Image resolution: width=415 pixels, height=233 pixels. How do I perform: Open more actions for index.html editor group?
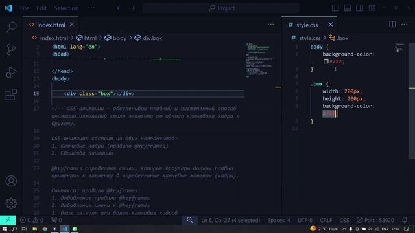click(270, 25)
